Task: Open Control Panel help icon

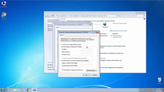Action: 144,19
